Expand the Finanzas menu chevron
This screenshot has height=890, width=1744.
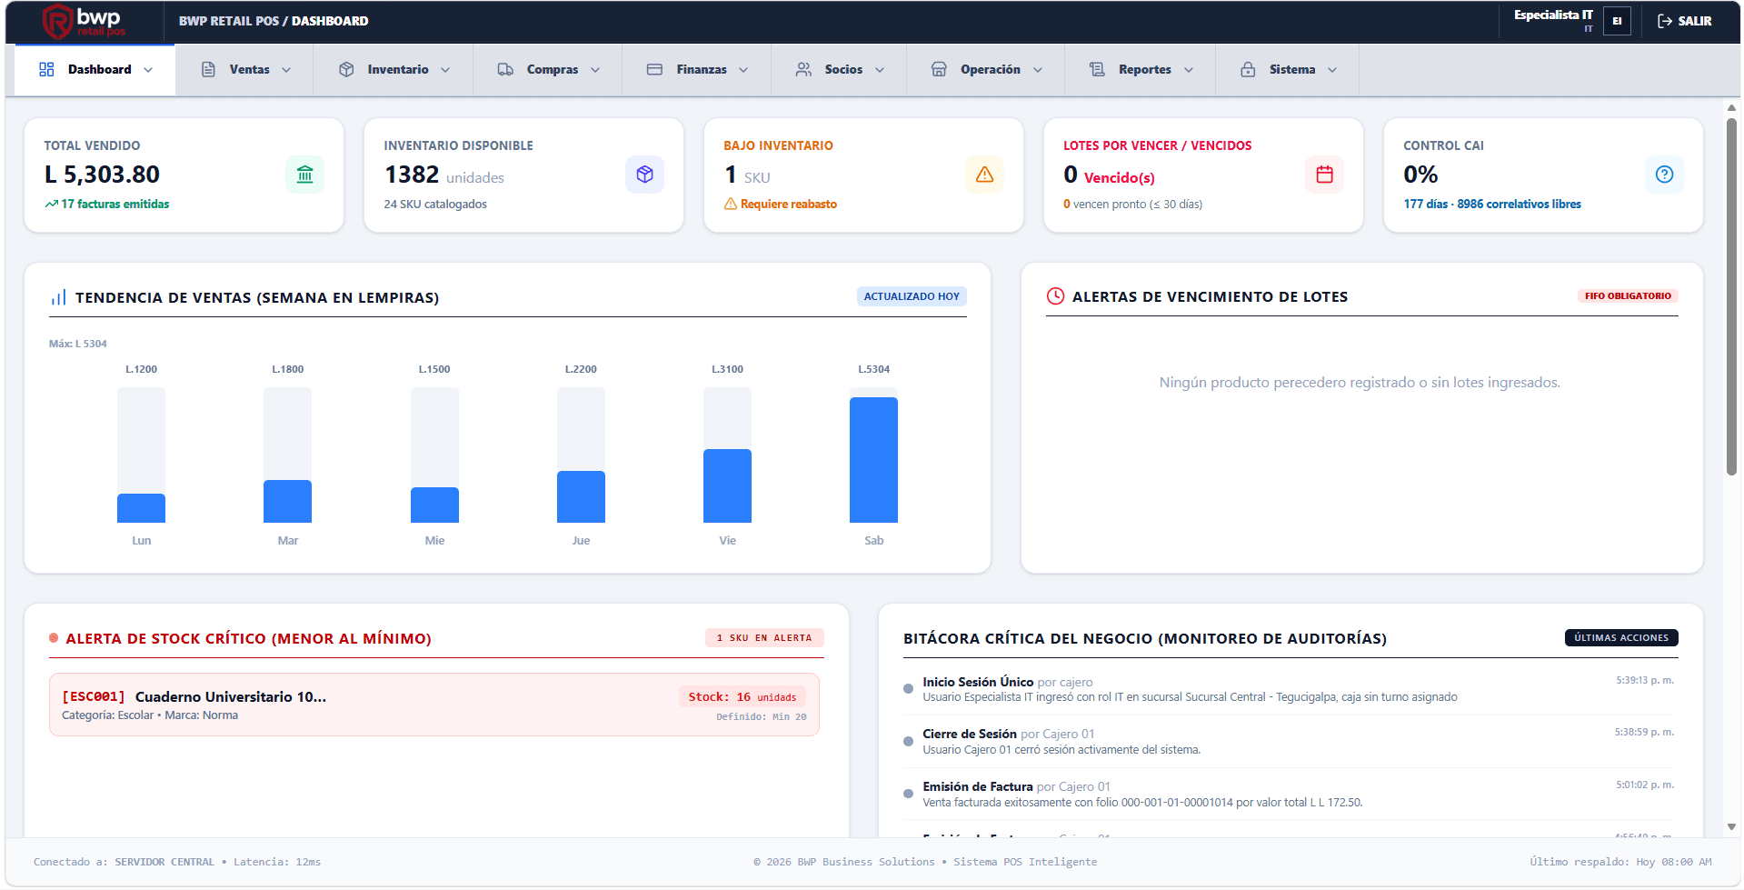tap(743, 70)
